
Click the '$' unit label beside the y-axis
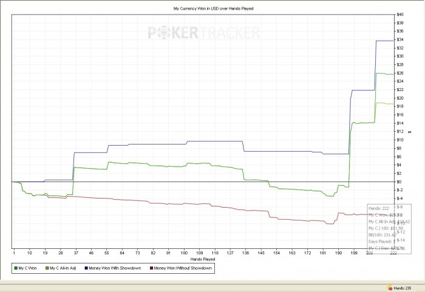tap(410, 132)
